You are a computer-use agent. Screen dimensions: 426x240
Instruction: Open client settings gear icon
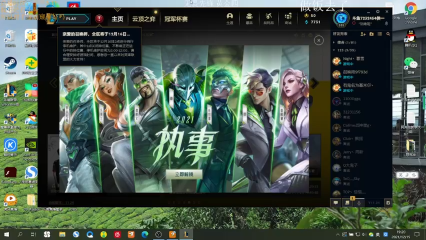[x=378, y=12]
